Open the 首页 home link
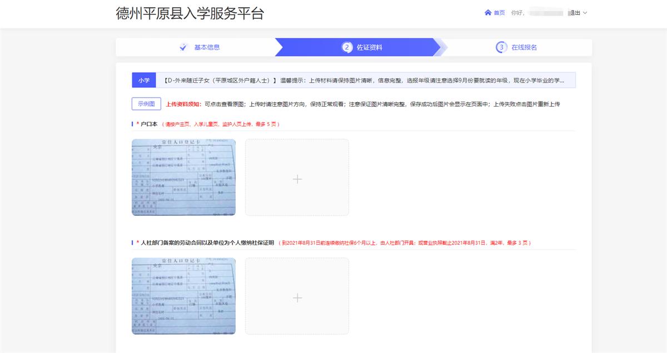The image size is (667, 353). coord(499,13)
